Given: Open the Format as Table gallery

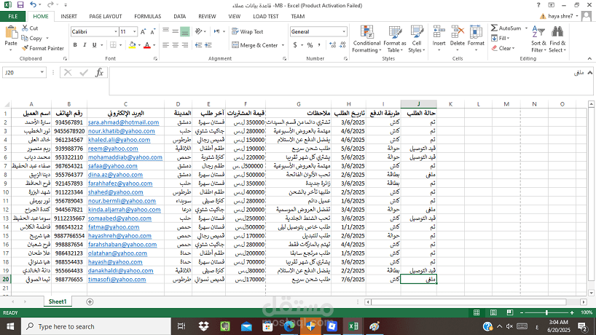Looking at the screenshot, I should tap(395, 39).
